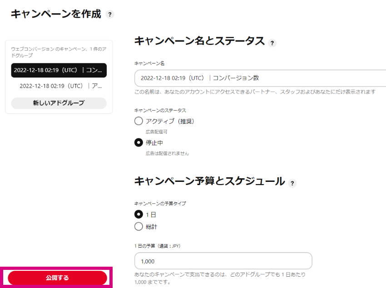Screen dimensions: 386x288
Task: Open the highlighted コン... campaign item in sidebar
Action: point(59,70)
